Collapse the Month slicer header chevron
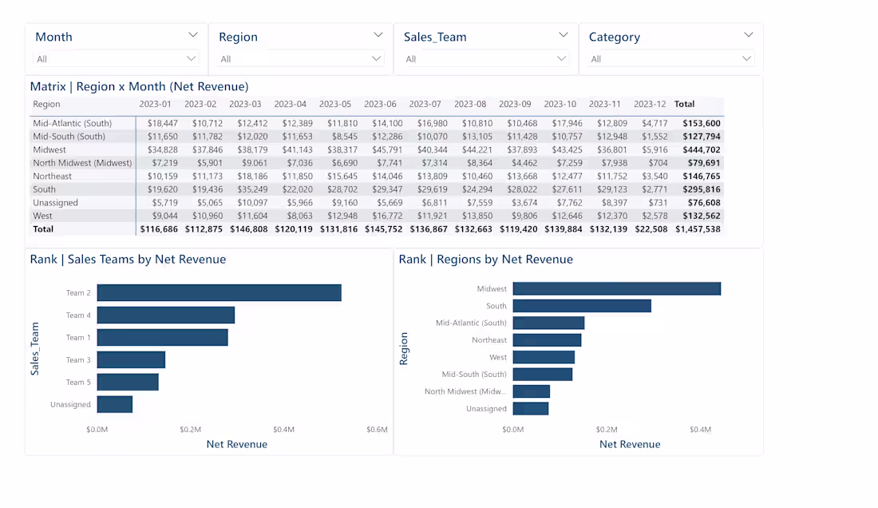Image resolution: width=878 pixels, height=508 pixels. click(193, 36)
